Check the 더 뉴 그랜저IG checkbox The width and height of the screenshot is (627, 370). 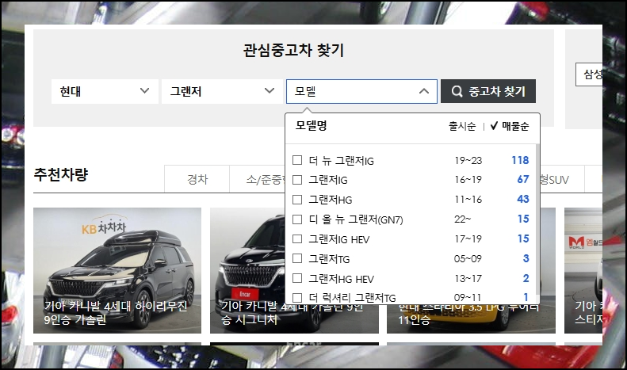297,160
